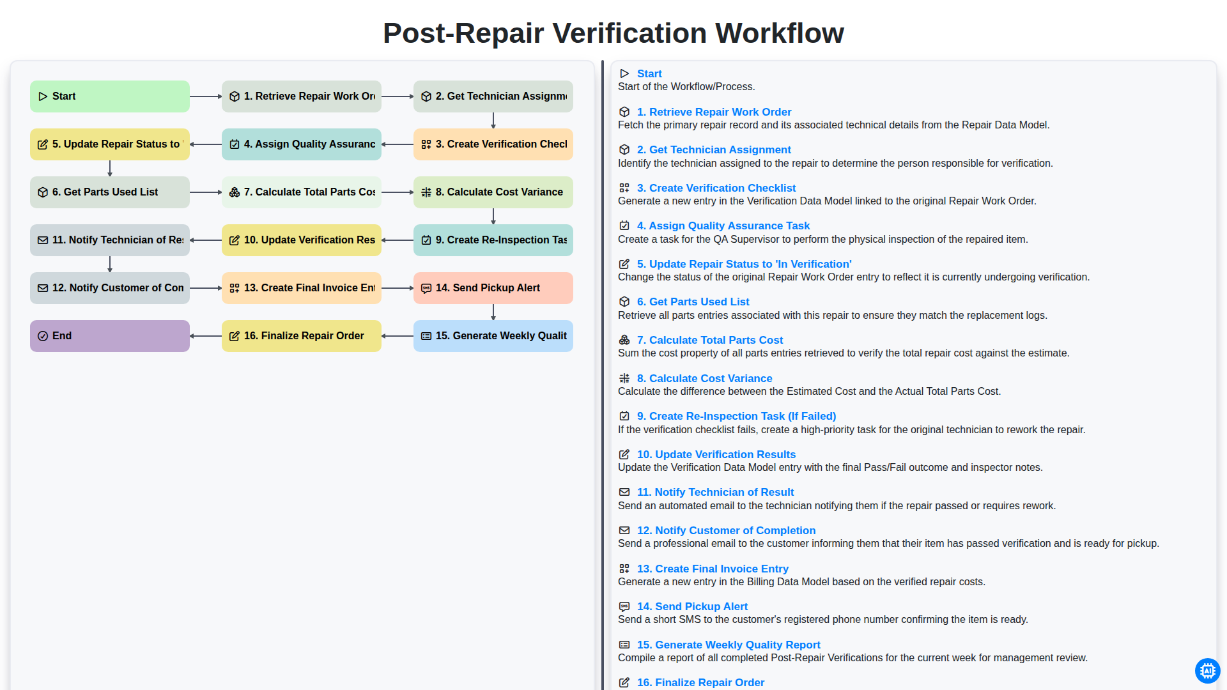The height and width of the screenshot is (690, 1227).
Task: Click the 'Start of the Workflow/Process.' description
Action: pyautogui.click(x=686, y=87)
